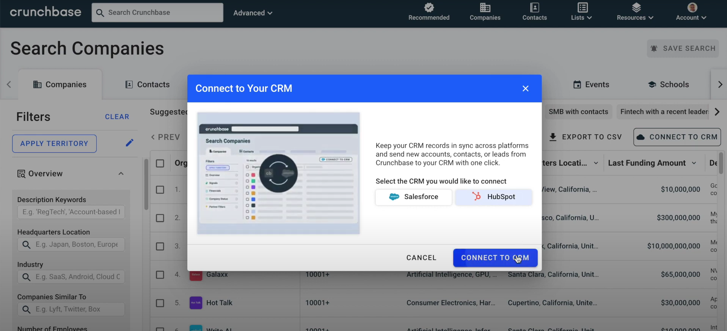The image size is (727, 331).
Task: Show previous tabs with left arrow
Action: [x=9, y=85]
